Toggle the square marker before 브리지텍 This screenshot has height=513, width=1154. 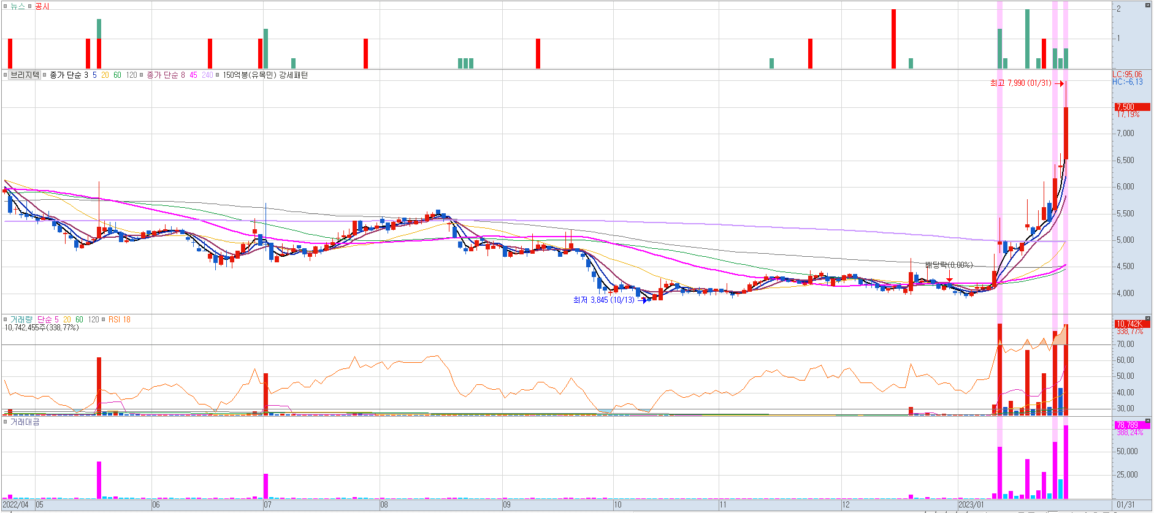6,75
